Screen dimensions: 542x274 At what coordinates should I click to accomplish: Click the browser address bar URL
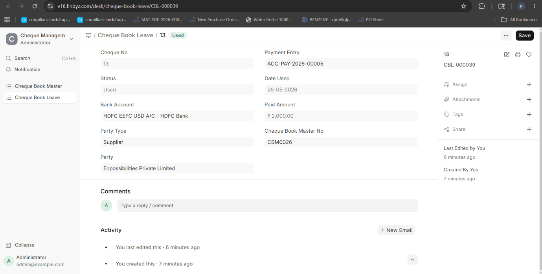pyautogui.click(x=118, y=6)
